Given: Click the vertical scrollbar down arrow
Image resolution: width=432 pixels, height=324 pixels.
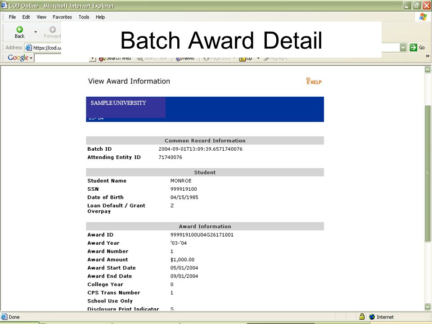Looking at the screenshot, I should click(x=427, y=306).
